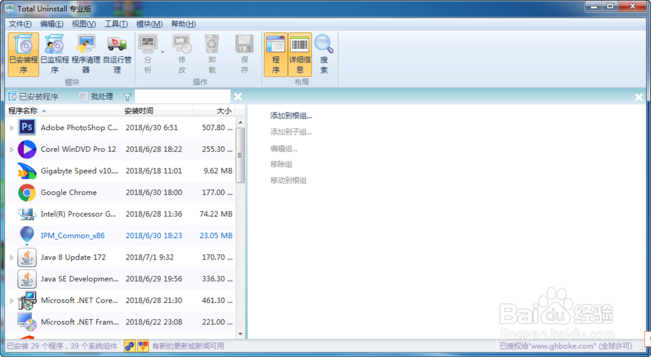Click the Java 8 Update 172 icon
The width and height of the screenshot is (651, 357).
point(27,257)
